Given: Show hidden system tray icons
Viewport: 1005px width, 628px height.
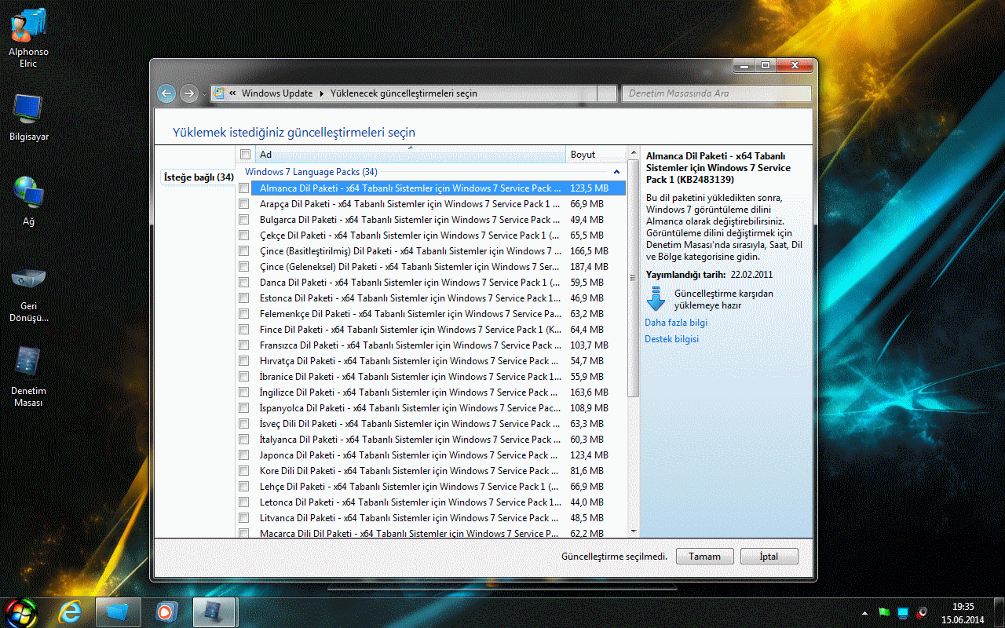Looking at the screenshot, I should 866,612.
